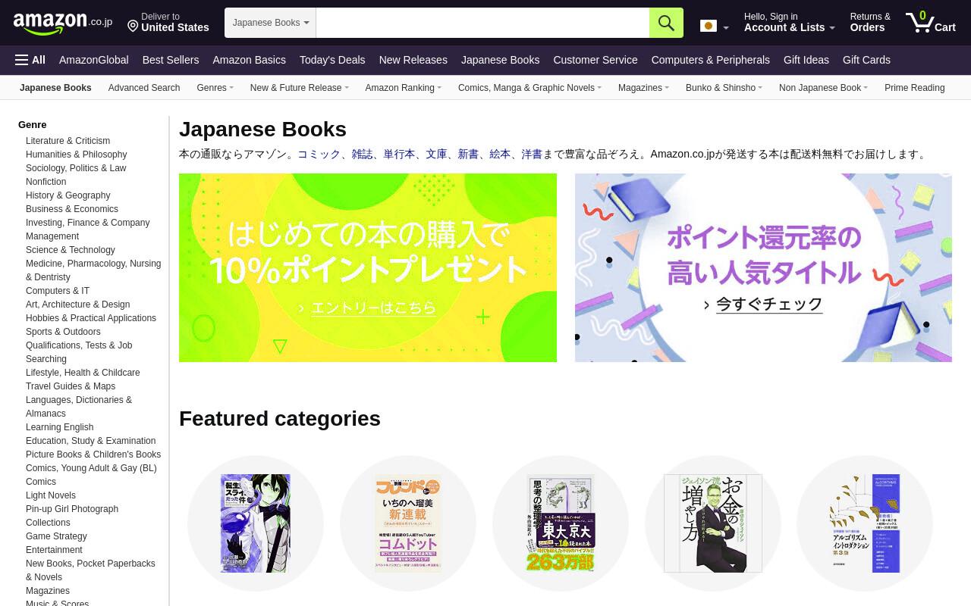Viewport: 971px width, 606px height.
Task: Expand New & Future Release dropdown
Action: 299,88
